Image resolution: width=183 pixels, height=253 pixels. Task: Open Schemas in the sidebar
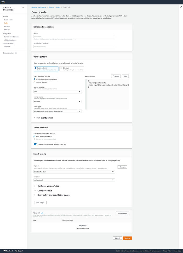[7, 47]
